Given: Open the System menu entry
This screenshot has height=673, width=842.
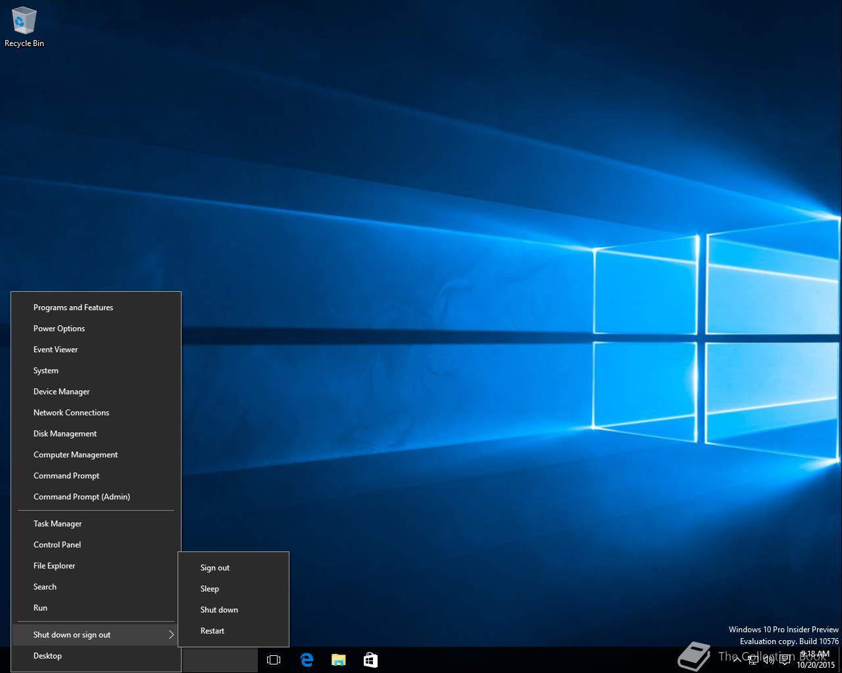Looking at the screenshot, I should pyautogui.click(x=96, y=371).
